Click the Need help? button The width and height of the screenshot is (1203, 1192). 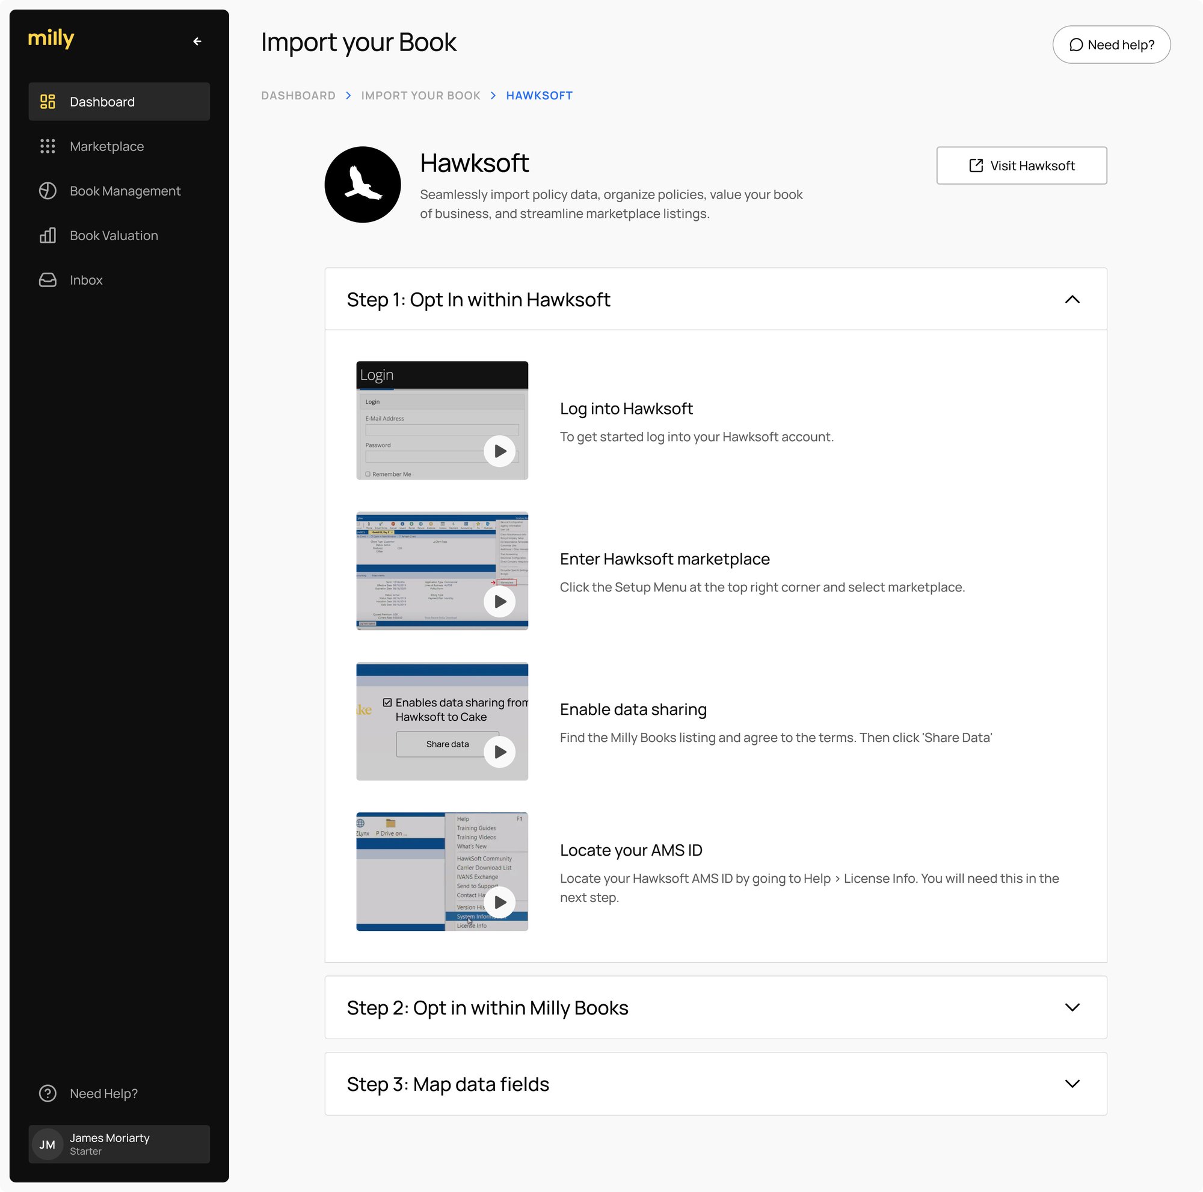coord(1112,44)
